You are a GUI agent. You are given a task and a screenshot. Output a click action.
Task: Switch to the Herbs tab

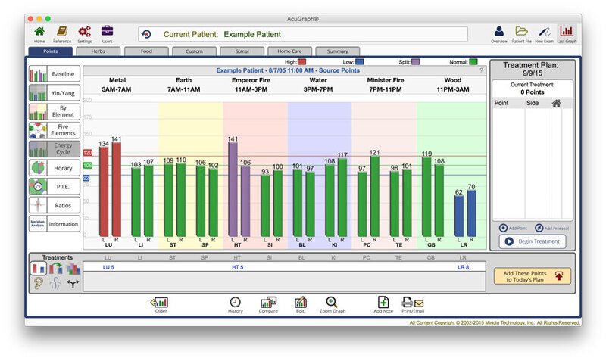pos(98,51)
